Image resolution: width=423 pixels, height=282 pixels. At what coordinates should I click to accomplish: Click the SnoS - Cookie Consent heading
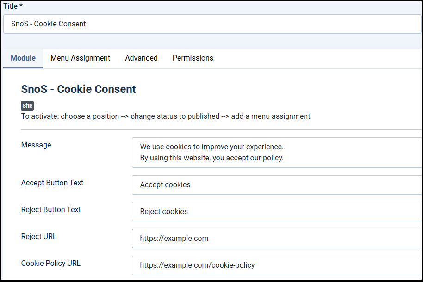coord(79,89)
